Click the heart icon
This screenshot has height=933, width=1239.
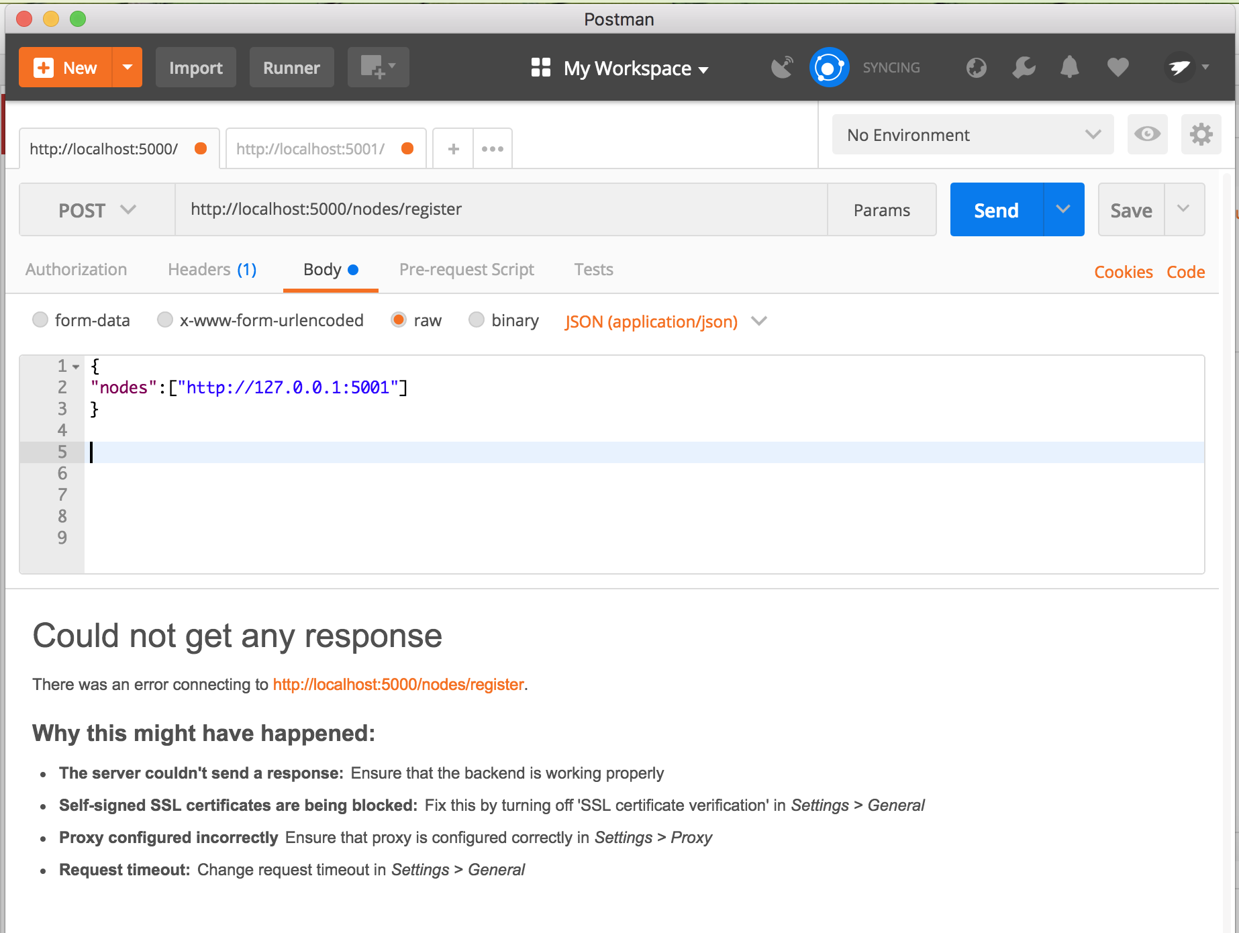pyautogui.click(x=1118, y=68)
